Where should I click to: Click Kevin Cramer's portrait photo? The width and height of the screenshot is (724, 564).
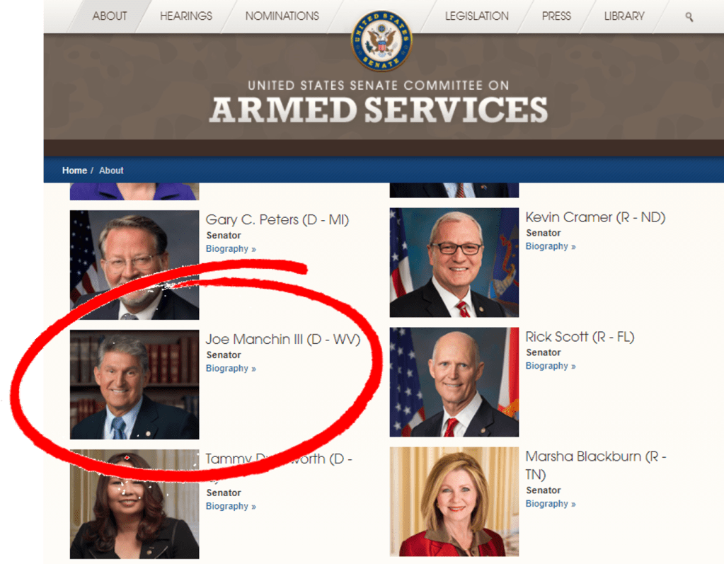pyautogui.click(x=454, y=263)
